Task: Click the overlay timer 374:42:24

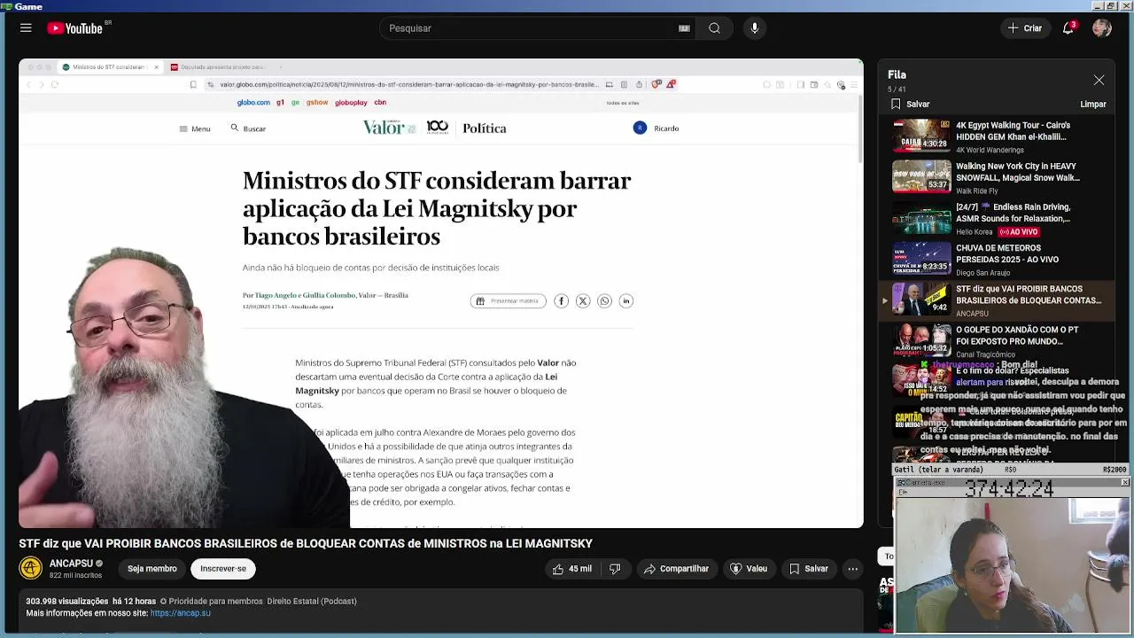Action: point(1009,488)
